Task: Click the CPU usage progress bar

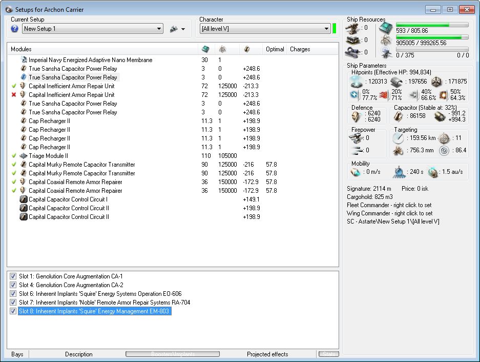Action: tap(432, 25)
